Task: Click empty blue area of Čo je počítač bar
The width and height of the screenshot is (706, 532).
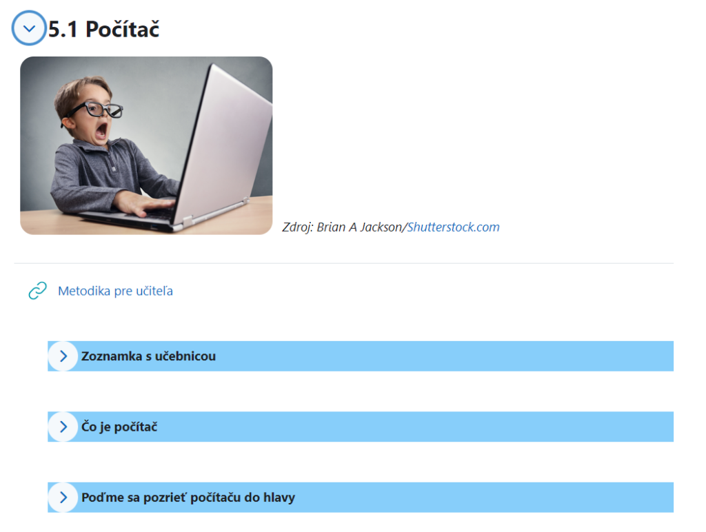Action: (x=416, y=427)
